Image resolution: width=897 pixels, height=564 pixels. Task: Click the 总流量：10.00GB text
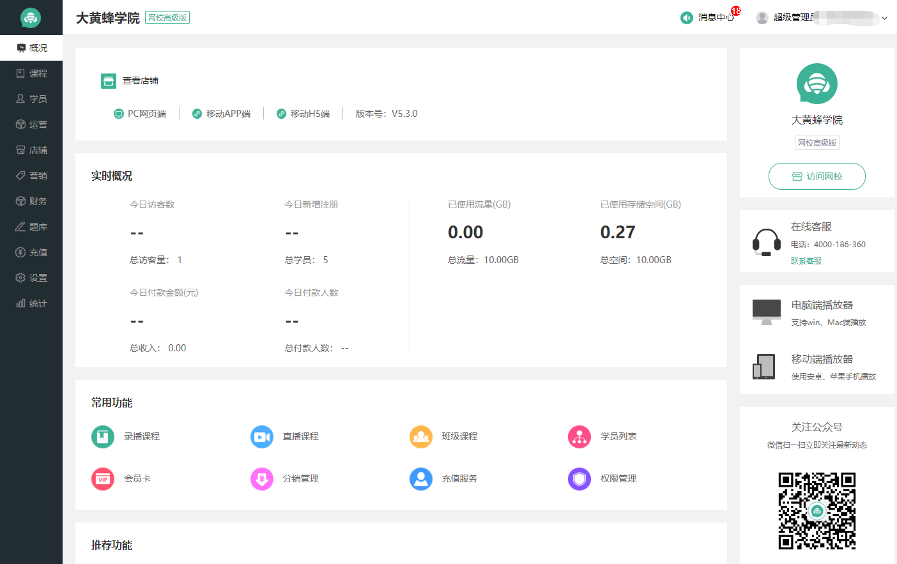tap(484, 260)
